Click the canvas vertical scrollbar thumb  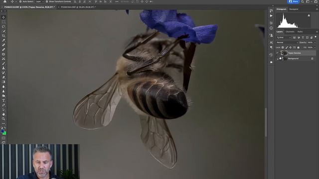point(266,122)
